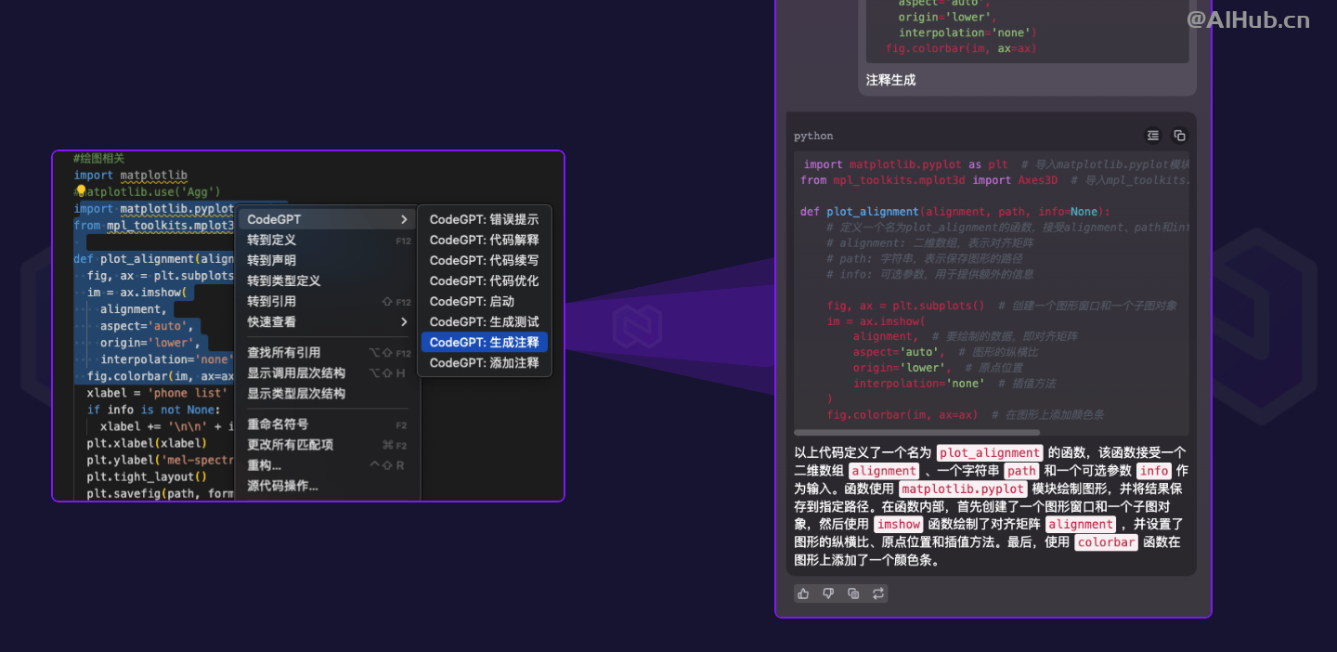Select 显示调用层次结构 menu entry
This screenshot has height=652, width=1337.
click(x=328, y=372)
